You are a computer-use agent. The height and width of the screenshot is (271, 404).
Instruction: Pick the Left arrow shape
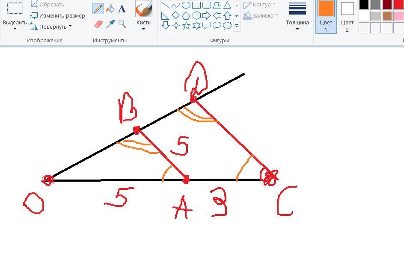(217, 15)
